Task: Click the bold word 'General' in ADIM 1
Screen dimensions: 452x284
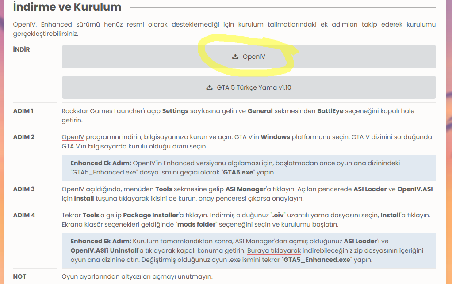Action: point(260,111)
